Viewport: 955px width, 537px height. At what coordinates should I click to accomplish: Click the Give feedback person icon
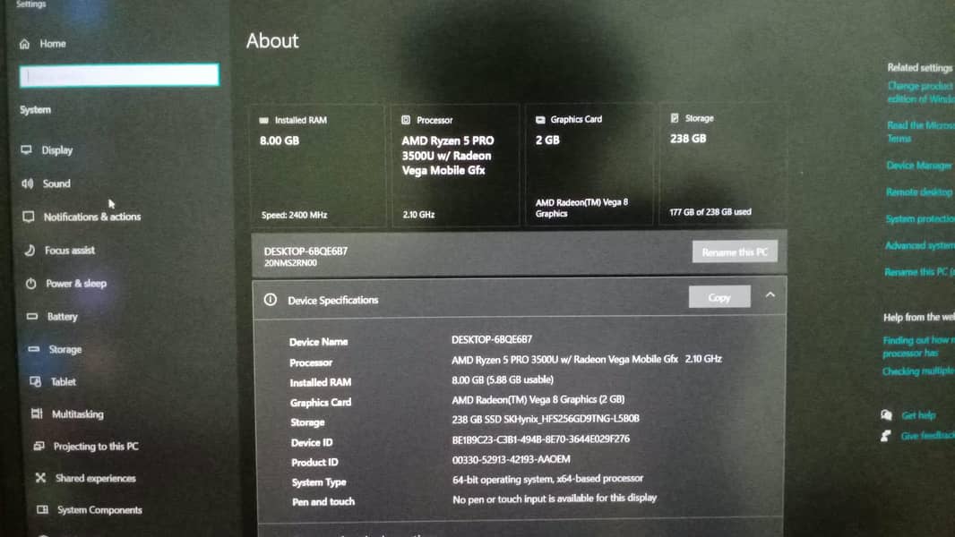coord(886,436)
